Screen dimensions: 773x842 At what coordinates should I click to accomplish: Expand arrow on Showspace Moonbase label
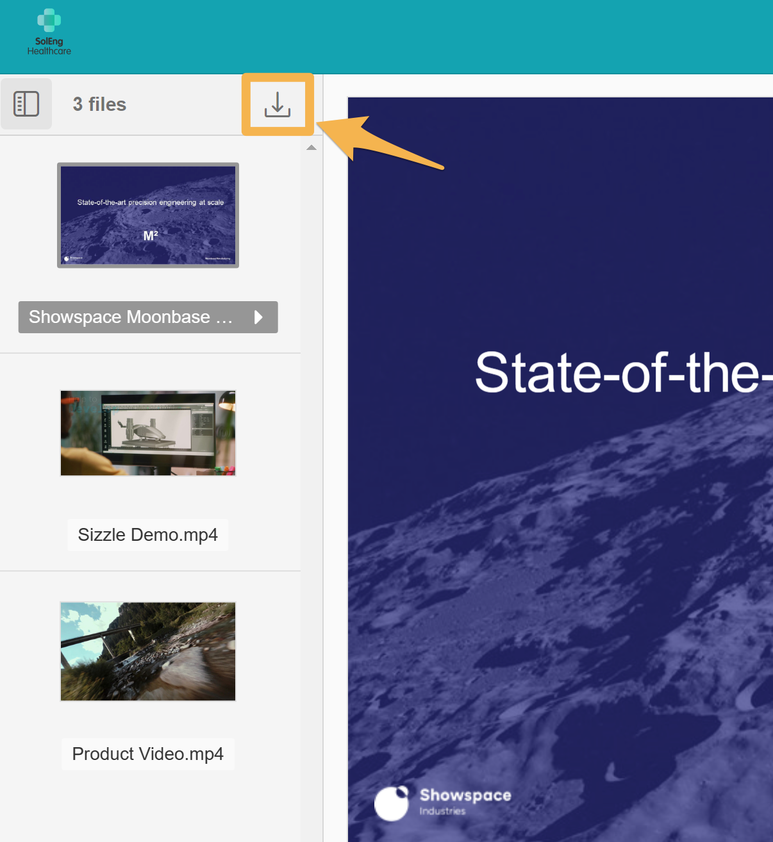point(258,317)
